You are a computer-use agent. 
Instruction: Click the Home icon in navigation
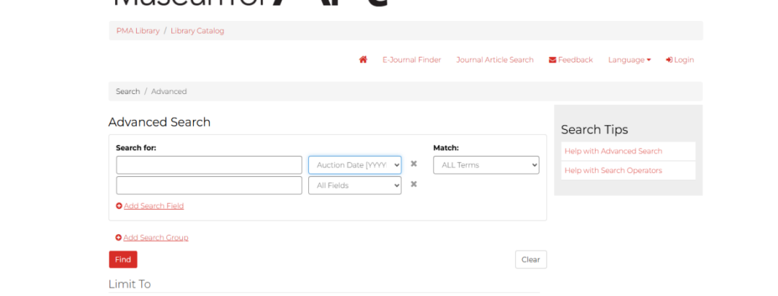click(x=363, y=60)
